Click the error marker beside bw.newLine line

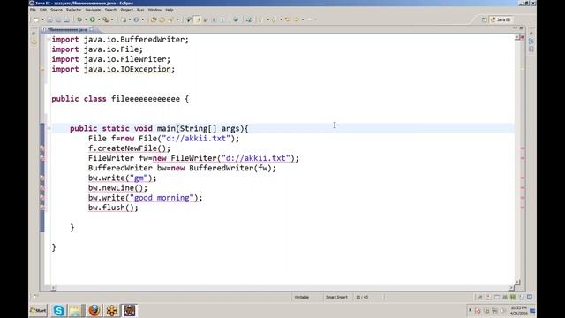pos(42,188)
